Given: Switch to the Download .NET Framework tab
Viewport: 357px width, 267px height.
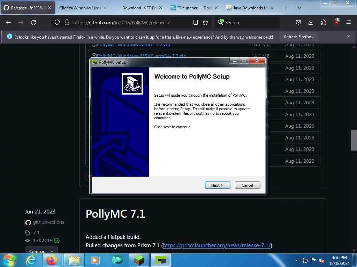Looking at the screenshot, I should [139, 8].
